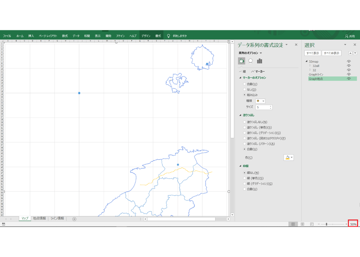Image resolution: width=360 pixels, height=257 pixels.
Task: Add a new sheet with plus icon
Action: coord(74,219)
